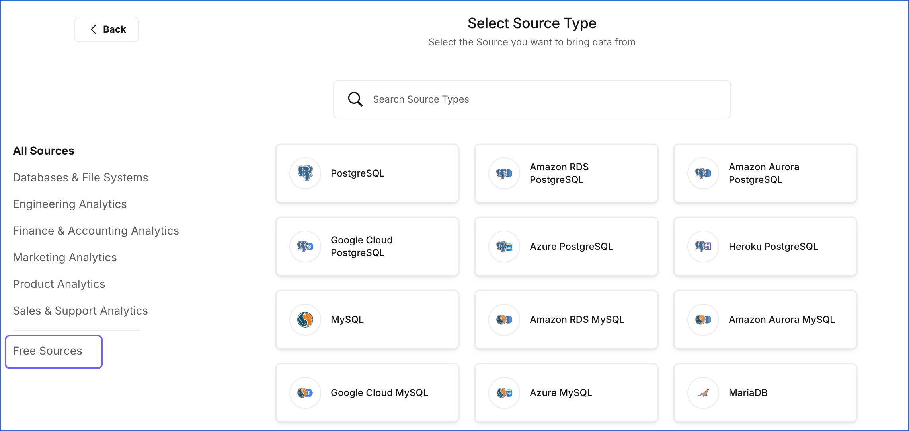Filter by Databases & File Systems
909x431 pixels.
point(80,178)
